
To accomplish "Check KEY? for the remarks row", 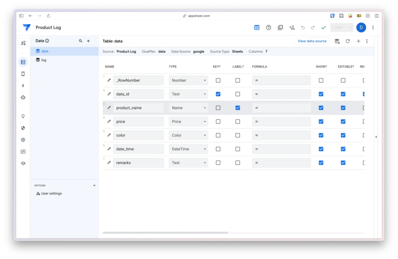I will point(218,163).
